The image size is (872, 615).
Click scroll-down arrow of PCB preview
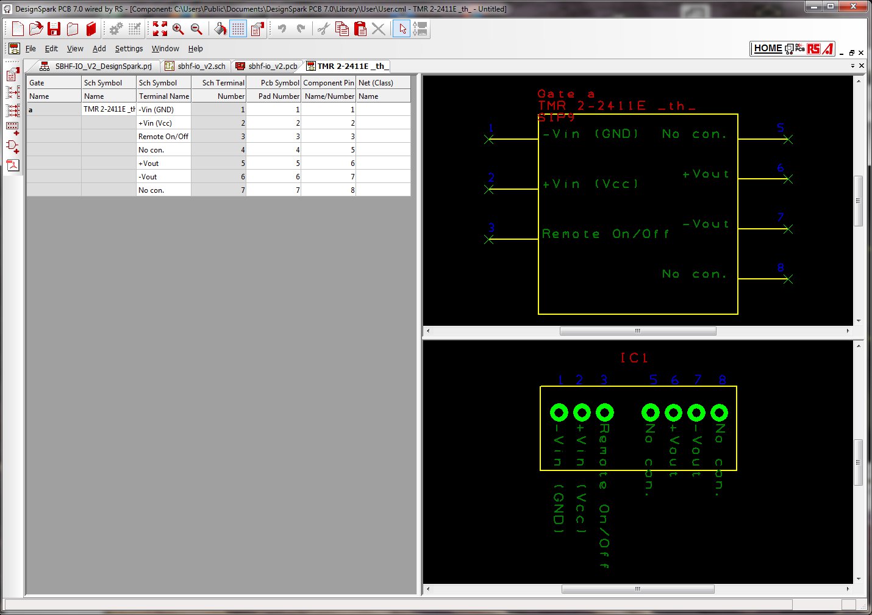pos(859,579)
